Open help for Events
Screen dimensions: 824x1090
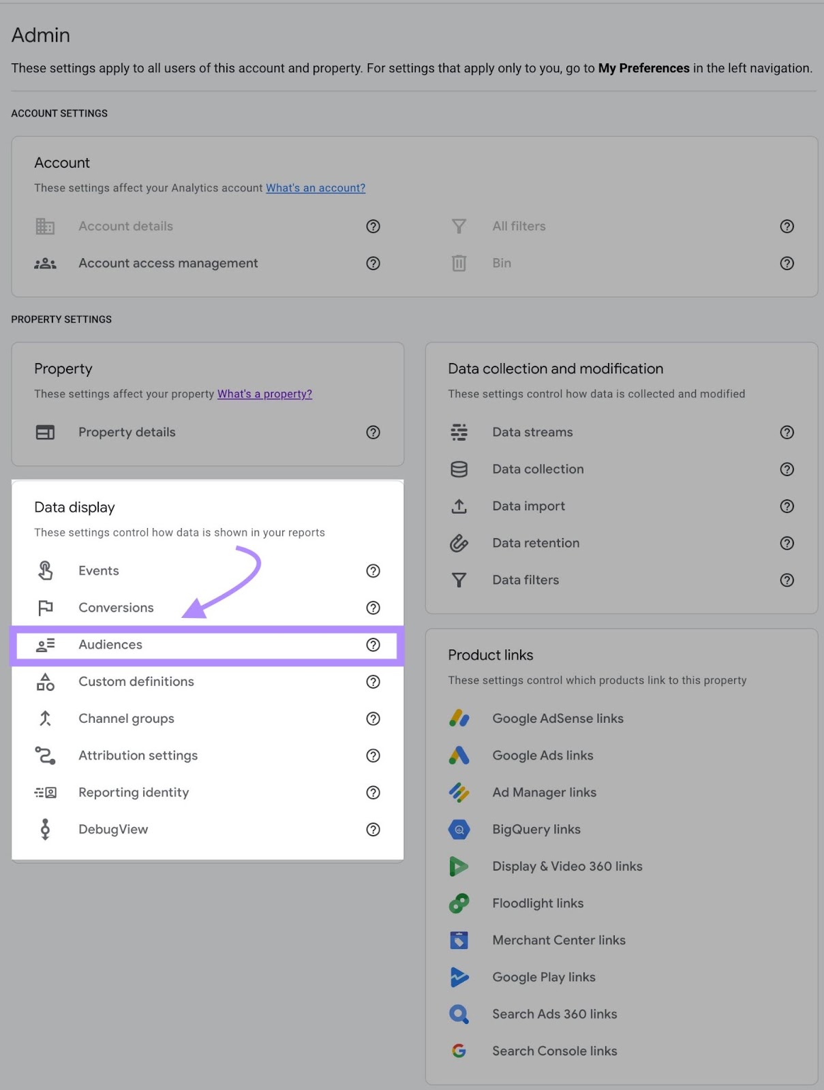click(373, 571)
